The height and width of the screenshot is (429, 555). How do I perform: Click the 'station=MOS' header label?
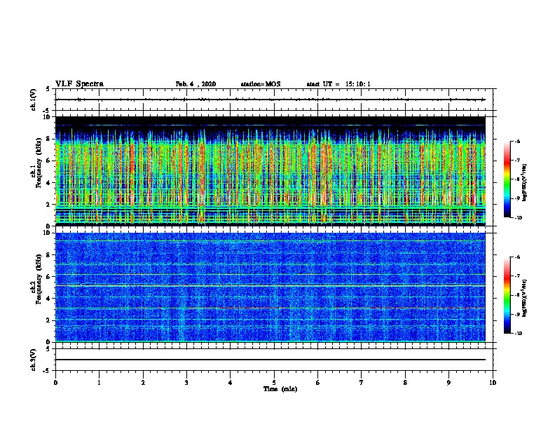click(261, 84)
